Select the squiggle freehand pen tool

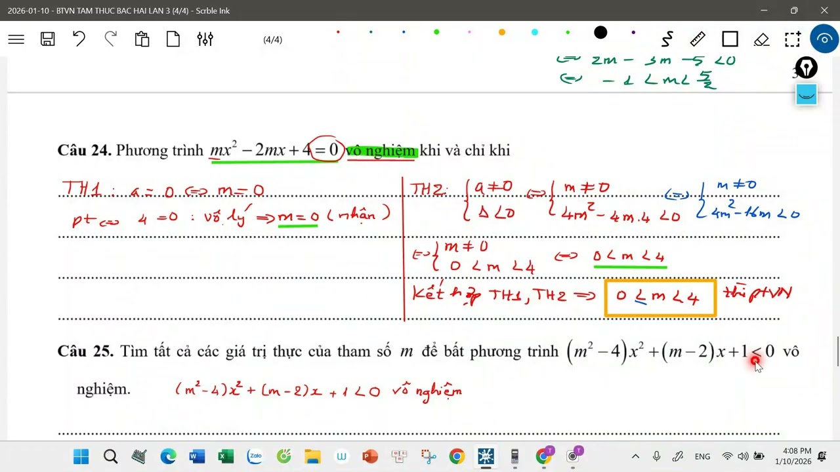pyautogui.click(x=667, y=39)
